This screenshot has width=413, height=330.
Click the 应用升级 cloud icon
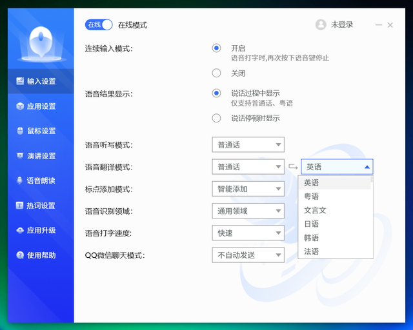[x=20, y=230]
